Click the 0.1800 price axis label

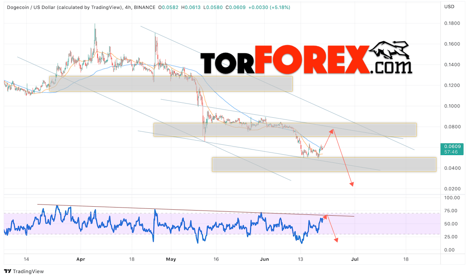pos(452,23)
